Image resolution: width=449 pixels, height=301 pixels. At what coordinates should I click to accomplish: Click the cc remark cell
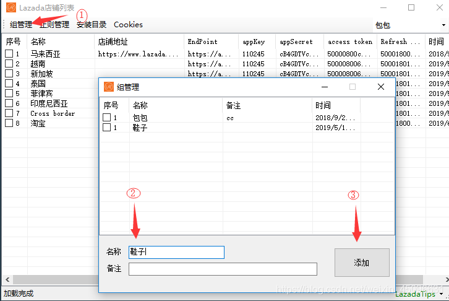coord(230,118)
